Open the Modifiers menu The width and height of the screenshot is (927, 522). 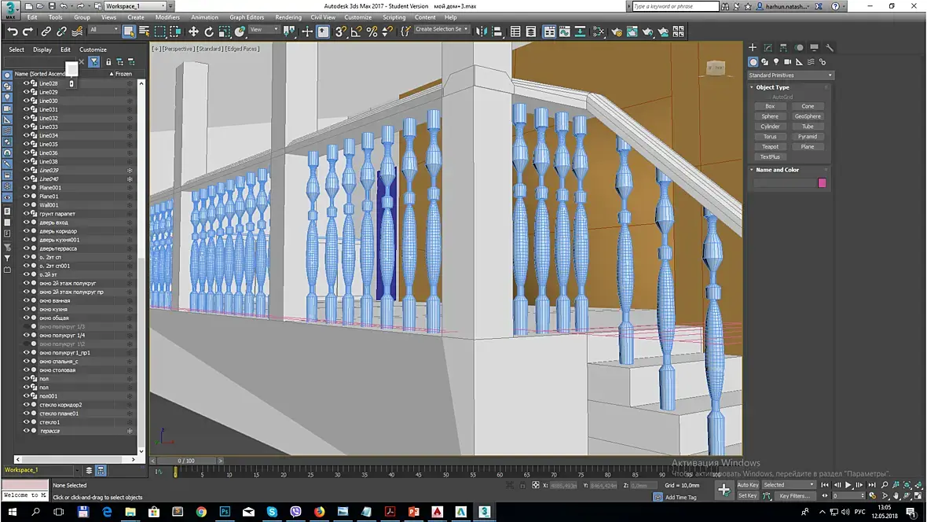click(167, 17)
